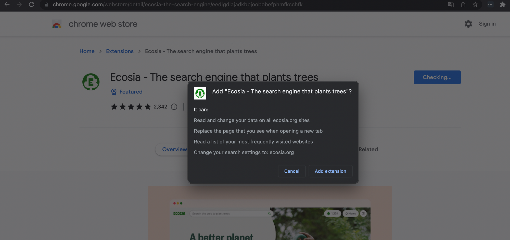Image resolution: width=510 pixels, height=240 pixels.
Task: Click the Featured badge icon
Action: point(114,92)
